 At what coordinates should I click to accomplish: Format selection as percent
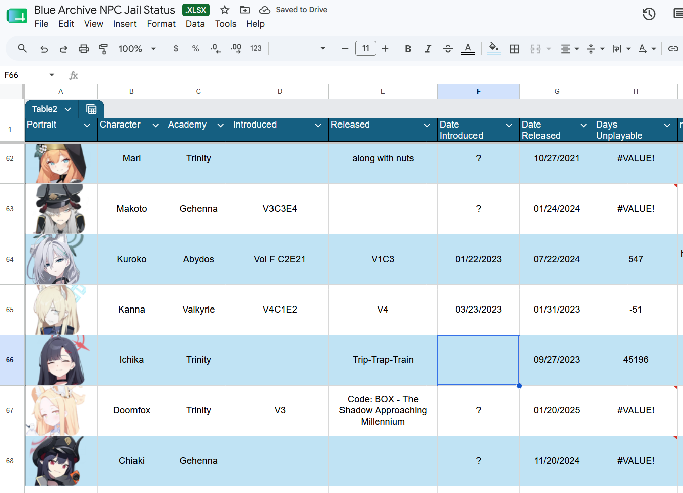(x=195, y=49)
